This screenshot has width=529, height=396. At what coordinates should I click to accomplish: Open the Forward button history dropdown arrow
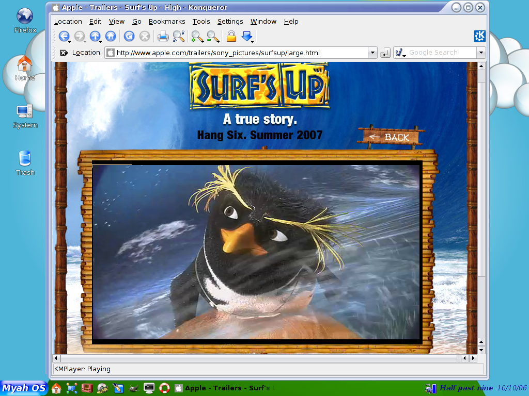85,41
